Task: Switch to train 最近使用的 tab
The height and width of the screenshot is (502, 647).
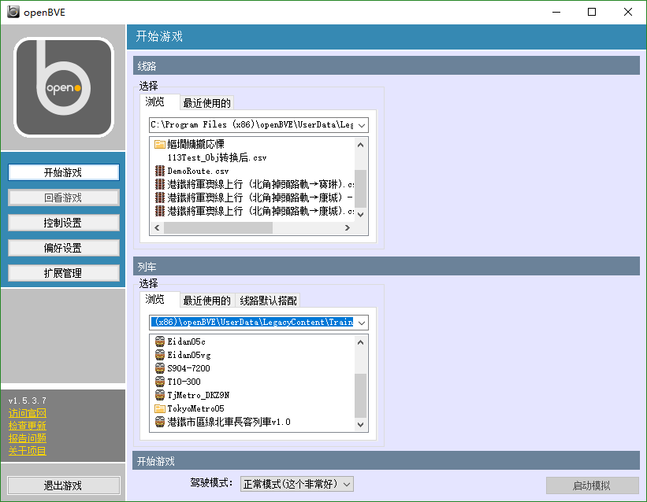Action: tap(206, 301)
